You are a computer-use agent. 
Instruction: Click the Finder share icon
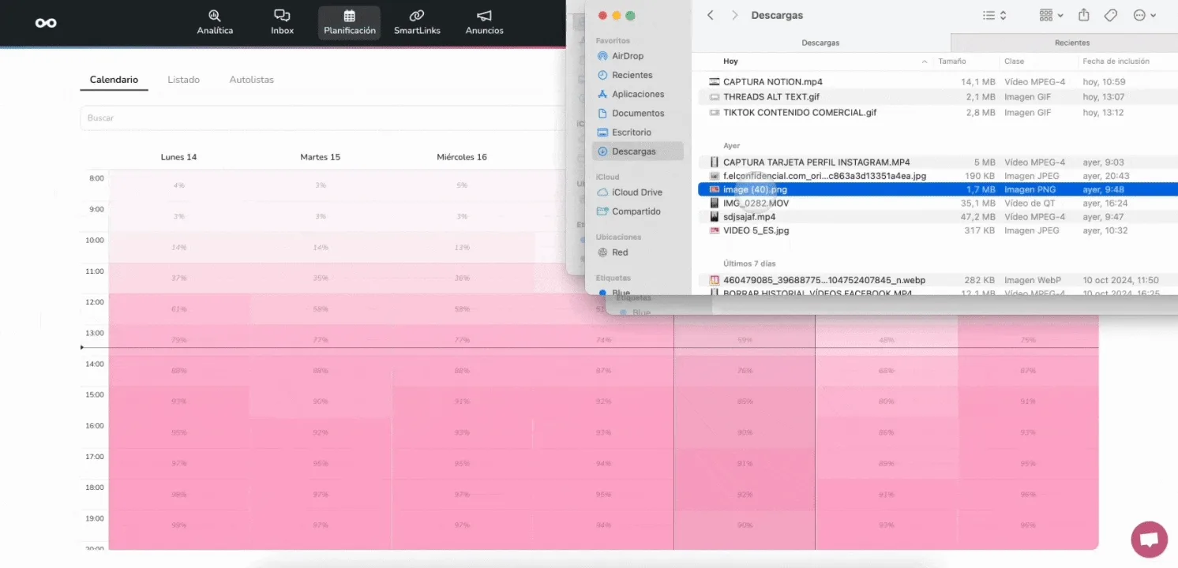click(1084, 15)
